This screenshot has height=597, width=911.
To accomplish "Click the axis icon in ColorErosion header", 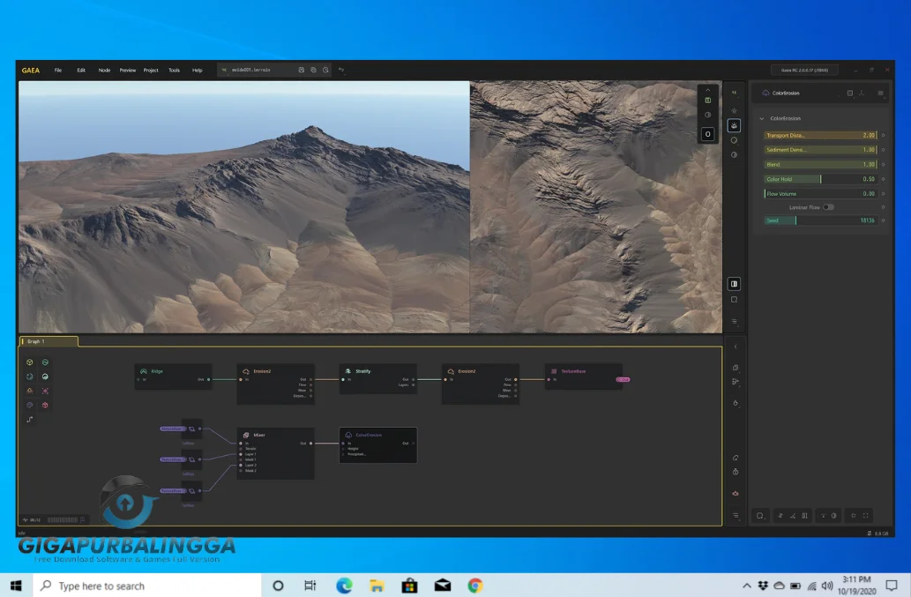I will [862, 93].
